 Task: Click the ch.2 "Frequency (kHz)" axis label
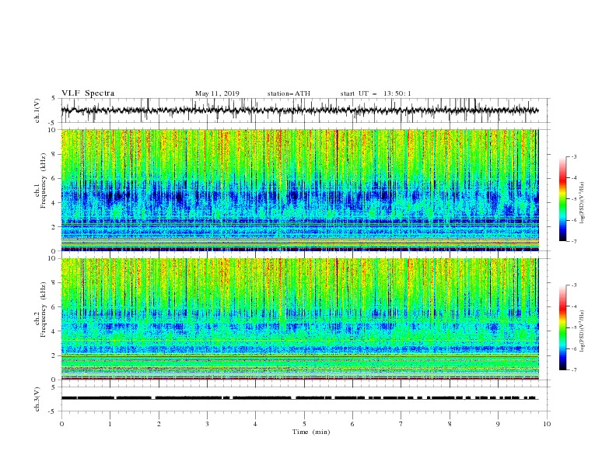[x=43, y=310]
